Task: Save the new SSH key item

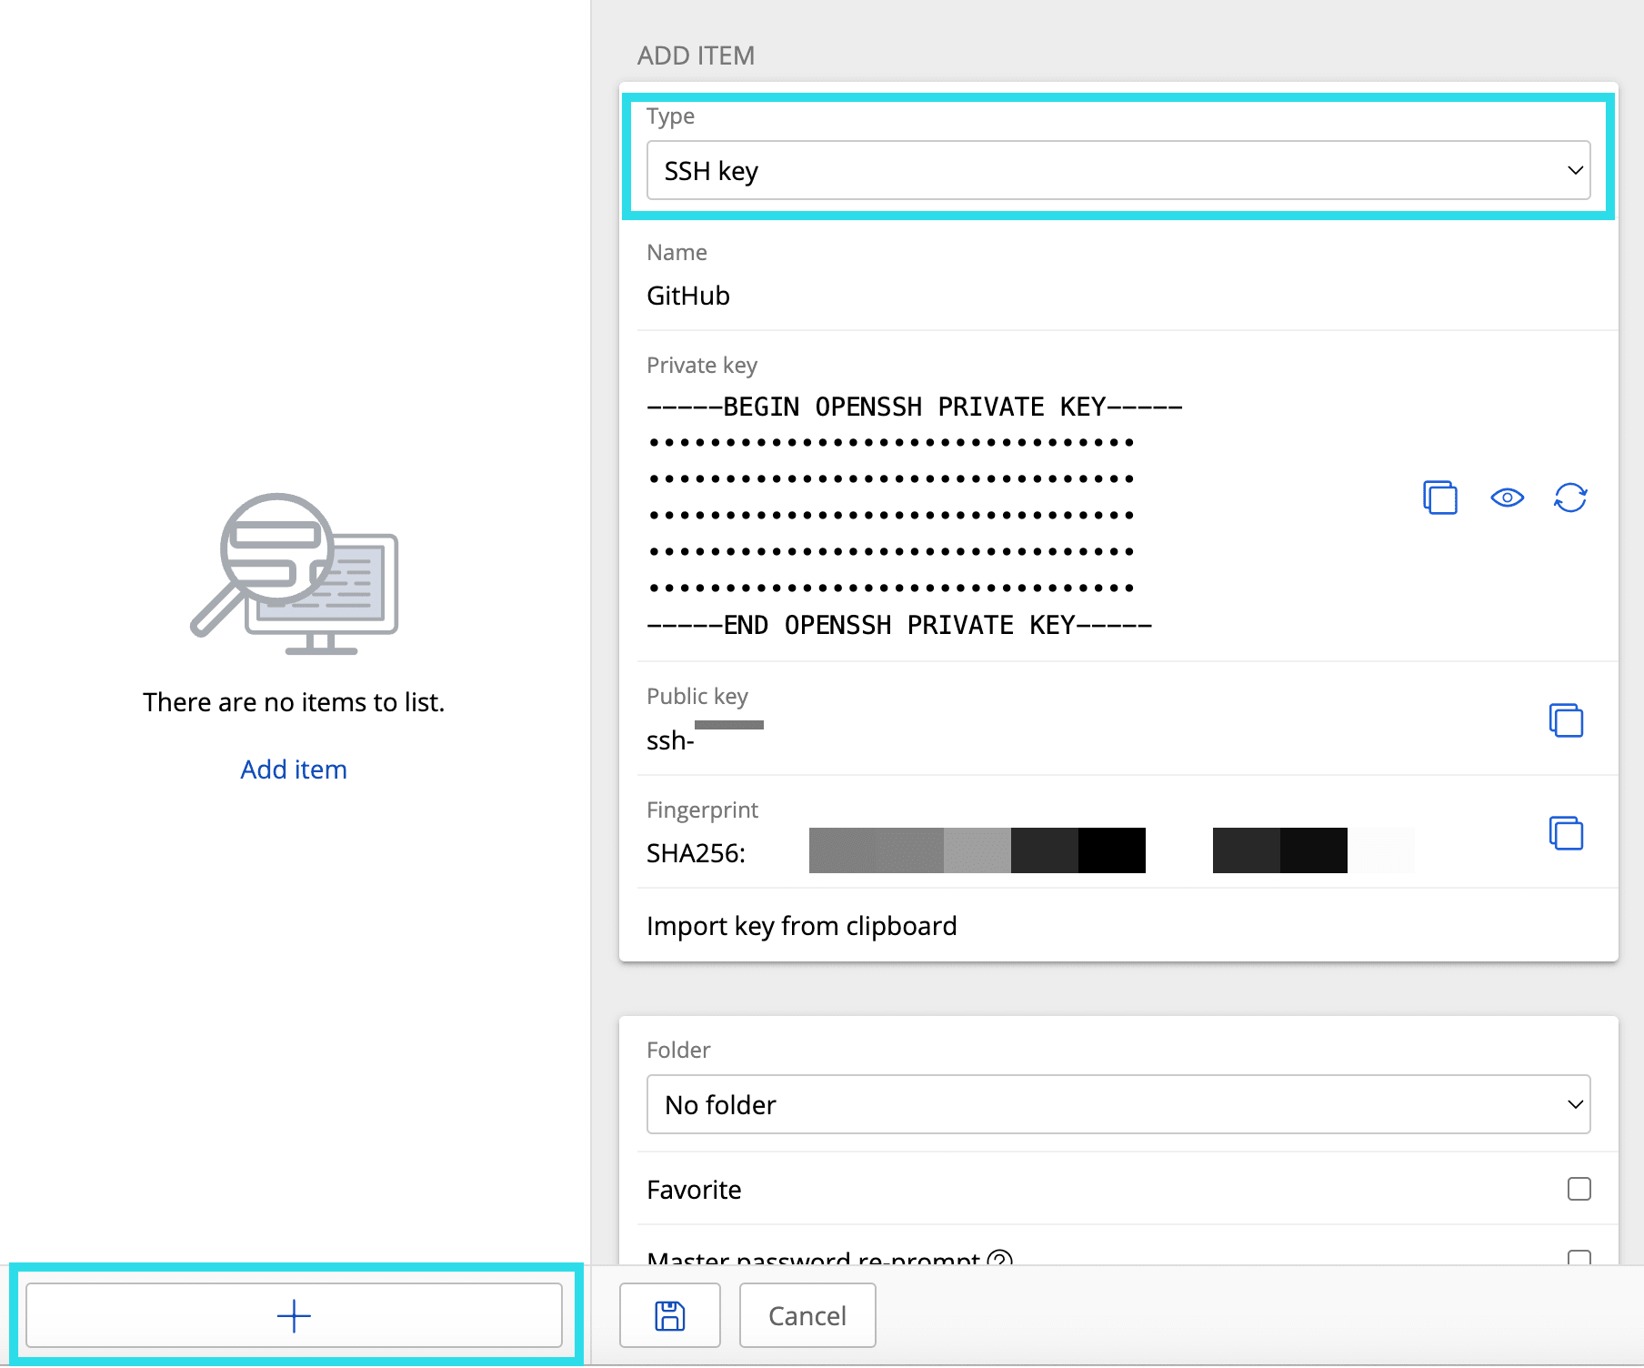Action: 669,1314
